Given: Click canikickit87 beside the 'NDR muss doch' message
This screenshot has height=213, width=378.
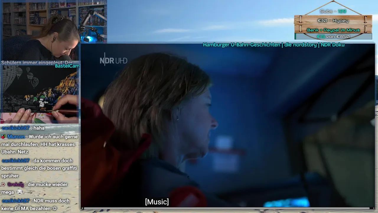Looking at the screenshot, I should click(x=16, y=201).
